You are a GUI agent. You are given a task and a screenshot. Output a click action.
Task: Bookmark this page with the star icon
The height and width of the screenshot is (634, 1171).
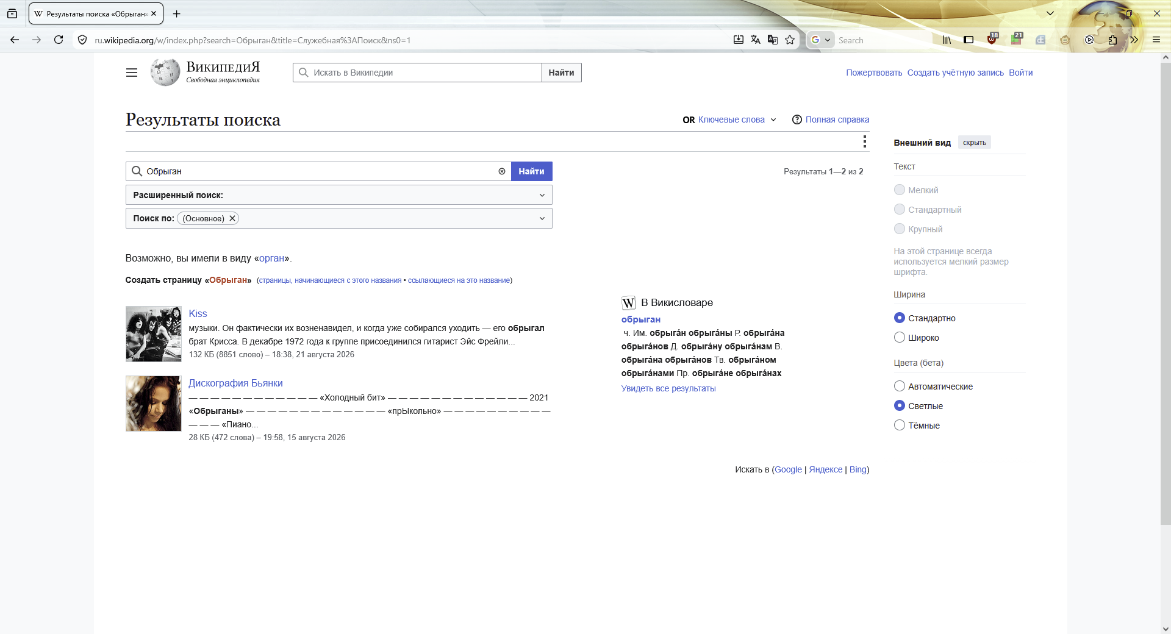point(790,40)
